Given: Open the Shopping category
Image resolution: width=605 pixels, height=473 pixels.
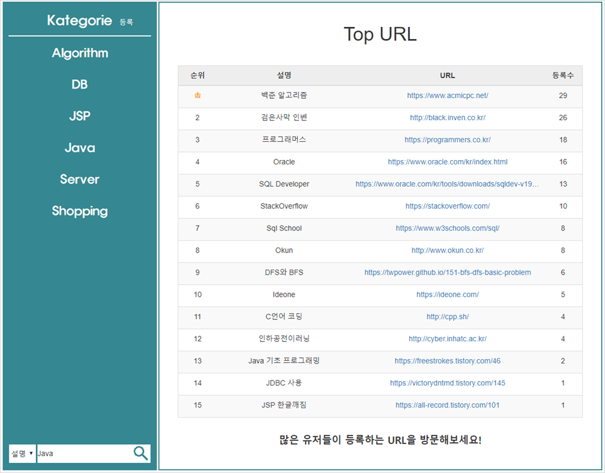Looking at the screenshot, I should [79, 211].
